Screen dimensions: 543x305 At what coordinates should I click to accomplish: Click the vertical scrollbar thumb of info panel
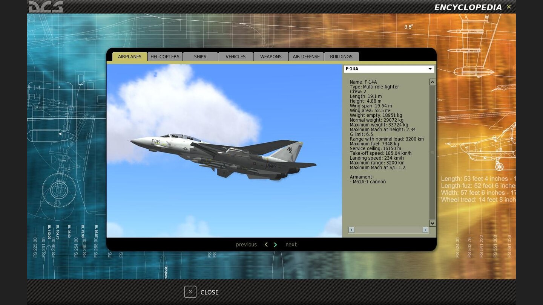pyautogui.click(x=433, y=152)
